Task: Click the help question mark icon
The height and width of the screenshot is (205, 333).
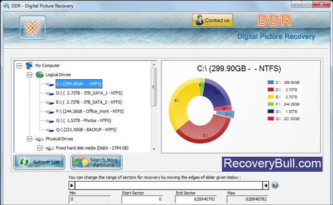Action: [275, 186]
